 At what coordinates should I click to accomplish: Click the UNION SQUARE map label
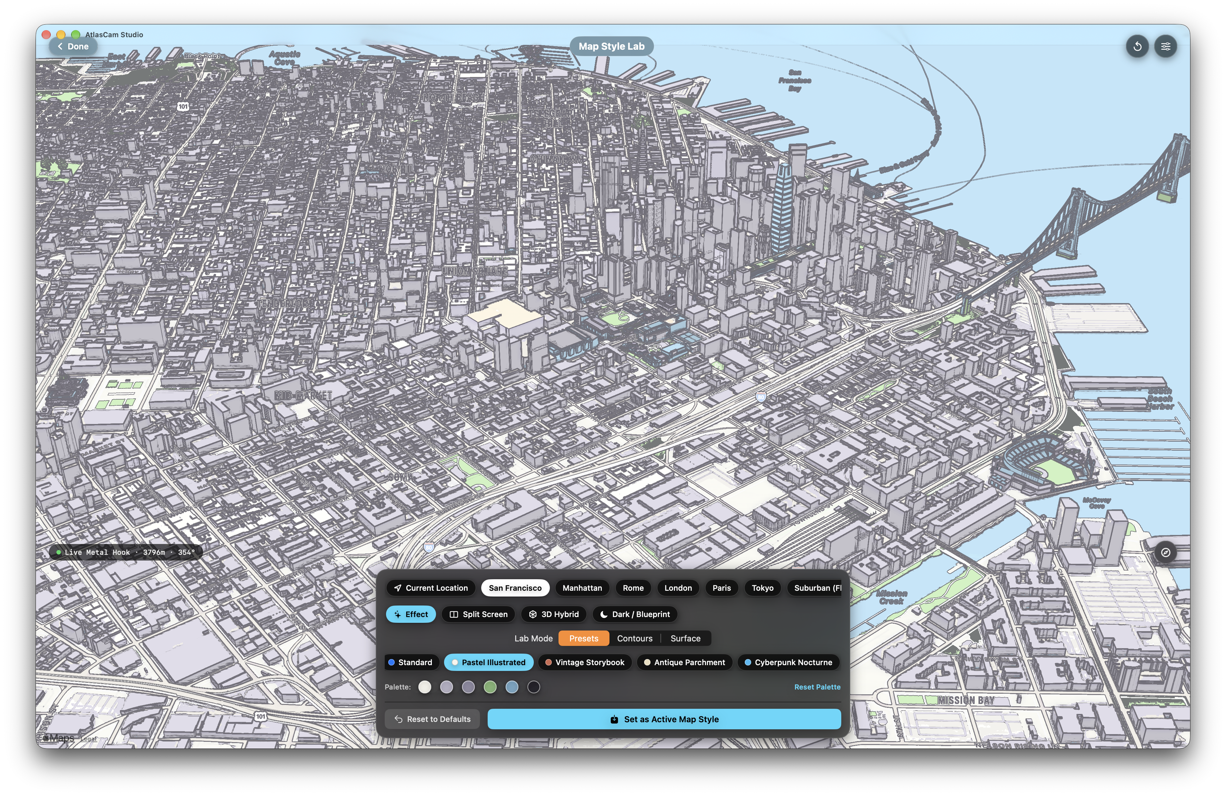[x=475, y=270]
